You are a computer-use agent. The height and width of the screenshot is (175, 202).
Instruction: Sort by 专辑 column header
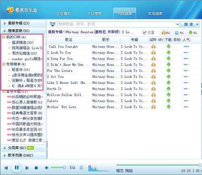point(135,40)
